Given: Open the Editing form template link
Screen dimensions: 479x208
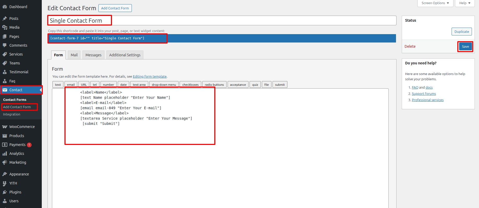Looking at the screenshot, I should click(150, 77).
